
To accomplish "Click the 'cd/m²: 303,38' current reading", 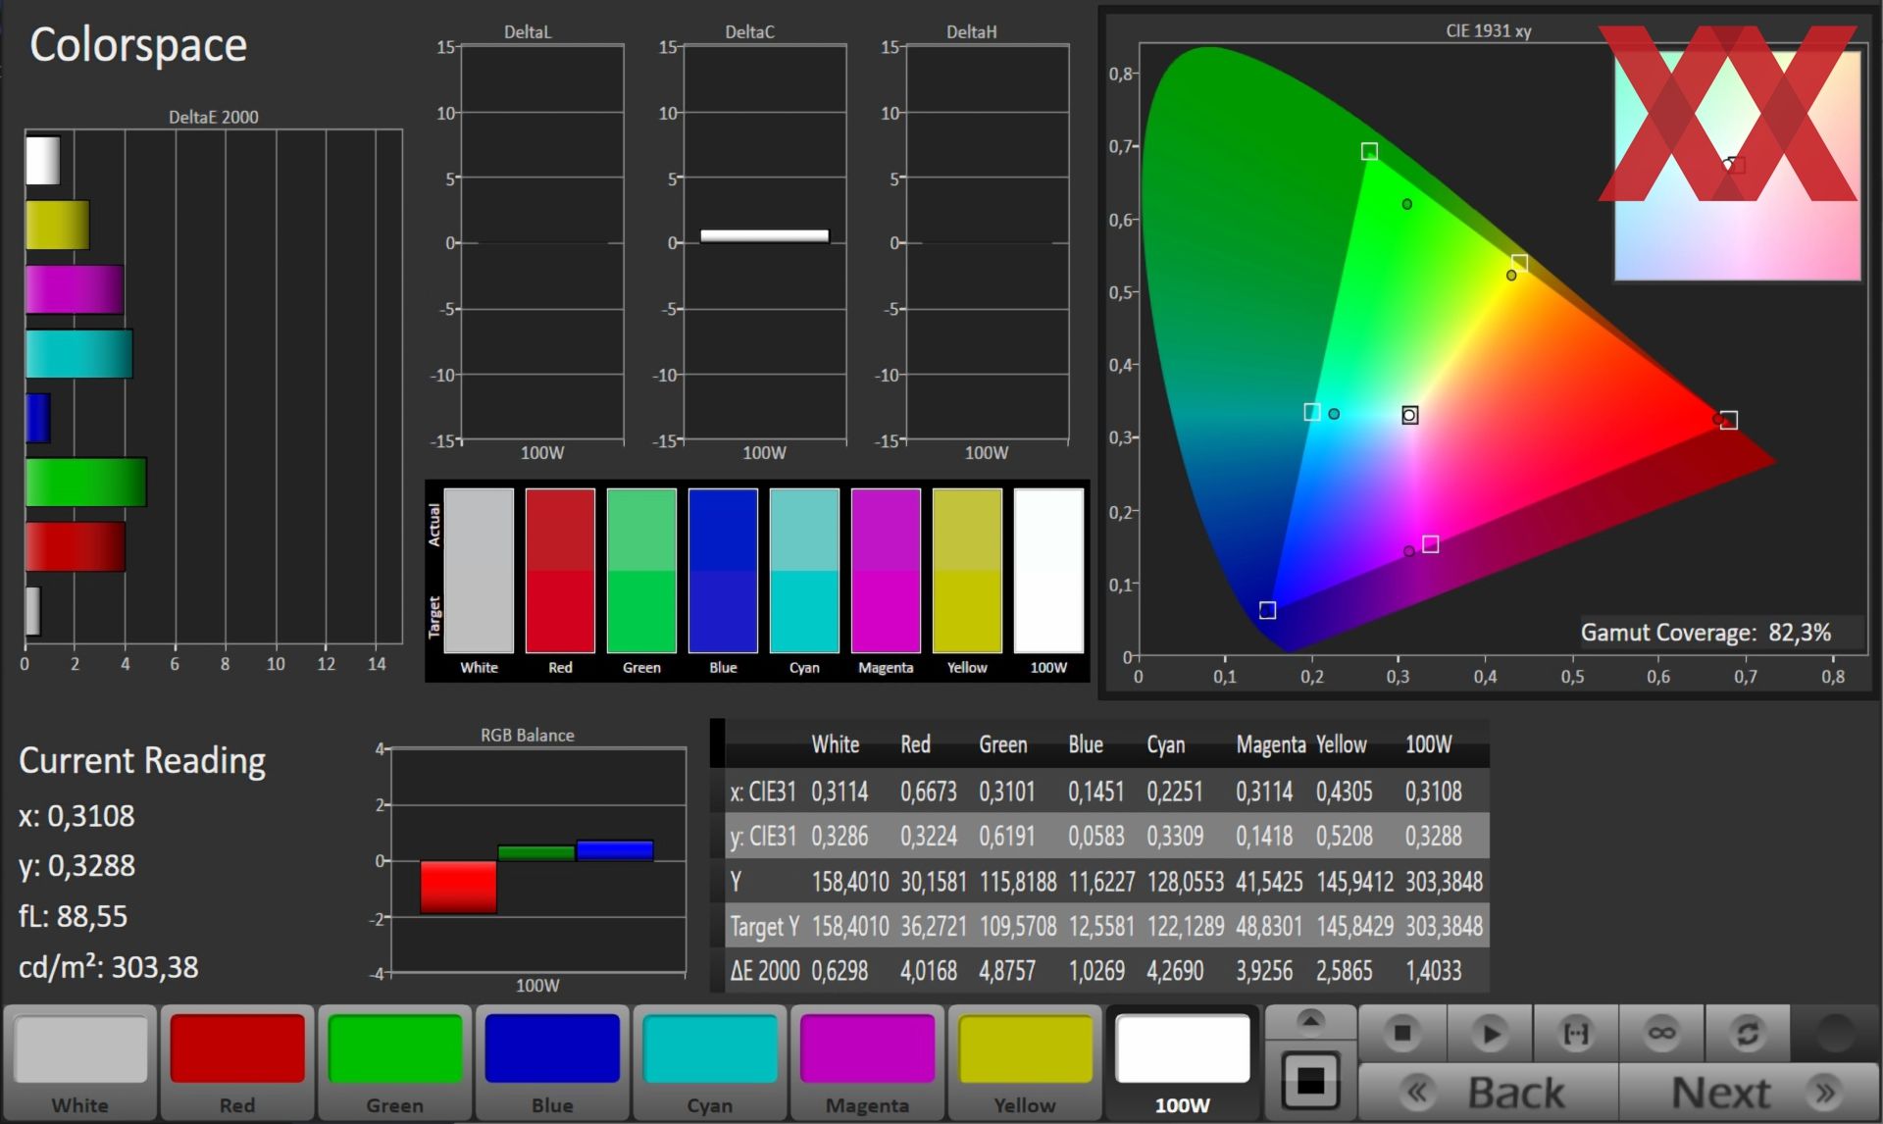I will pyautogui.click(x=109, y=967).
